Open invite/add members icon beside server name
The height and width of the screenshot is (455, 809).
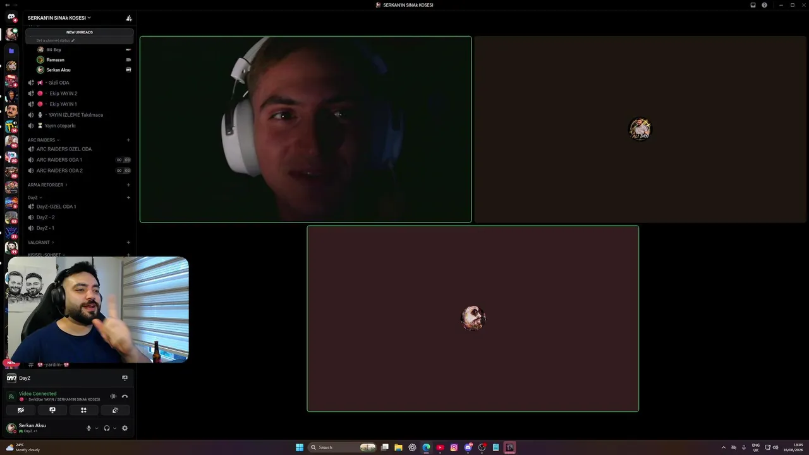click(129, 18)
